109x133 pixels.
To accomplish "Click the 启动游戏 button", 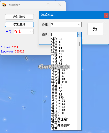I will click(19, 17).
